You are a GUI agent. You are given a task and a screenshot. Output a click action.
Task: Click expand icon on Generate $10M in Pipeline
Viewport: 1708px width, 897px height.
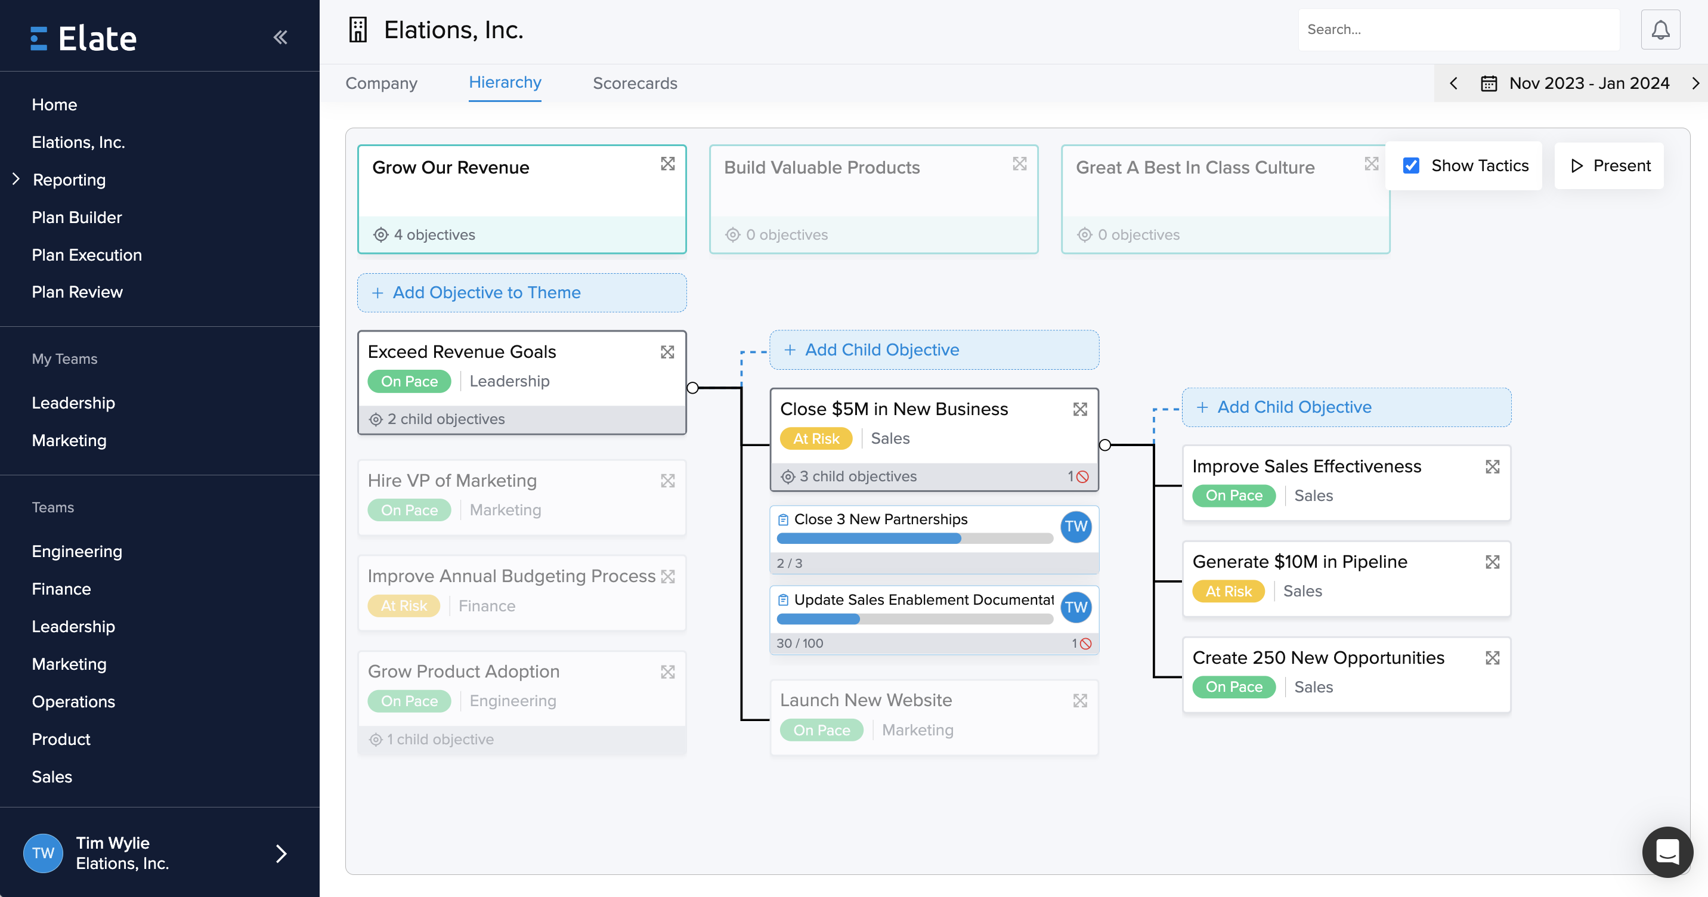(x=1492, y=562)
